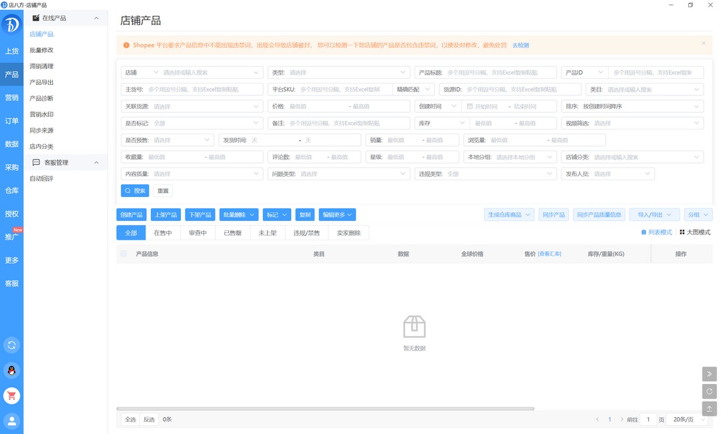The height and width of the screenshot is (434, 721).
Task: Click the floating refresh button at bottom right
Action: pyautogui.click(x=709, y=391)
